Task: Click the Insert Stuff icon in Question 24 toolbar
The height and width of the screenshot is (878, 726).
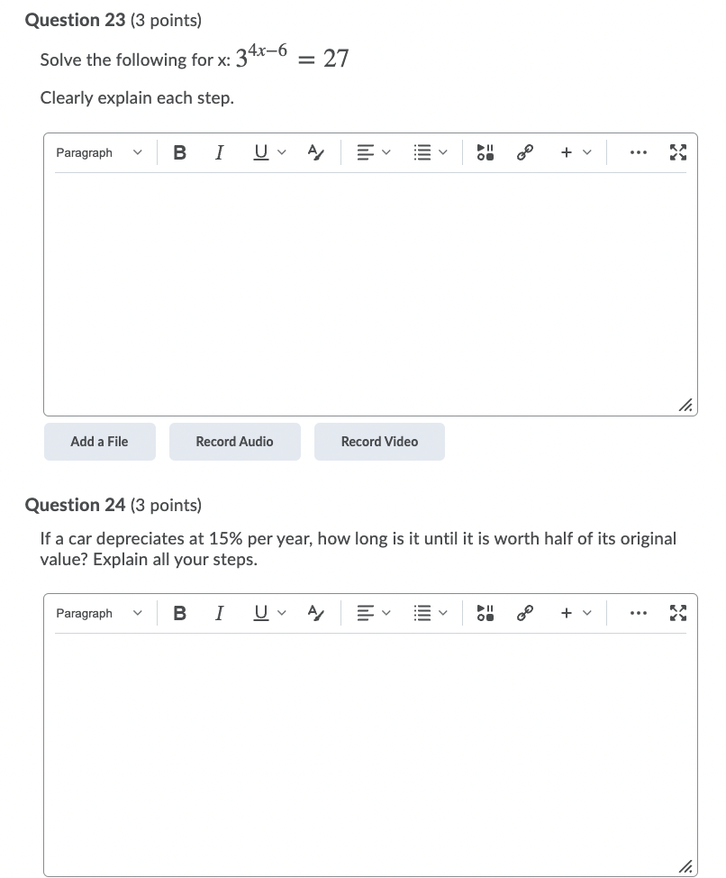Action: [485, 613]
